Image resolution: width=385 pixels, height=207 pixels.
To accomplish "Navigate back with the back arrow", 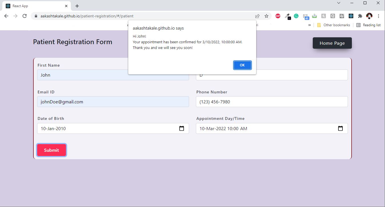I will pos(6,16).
